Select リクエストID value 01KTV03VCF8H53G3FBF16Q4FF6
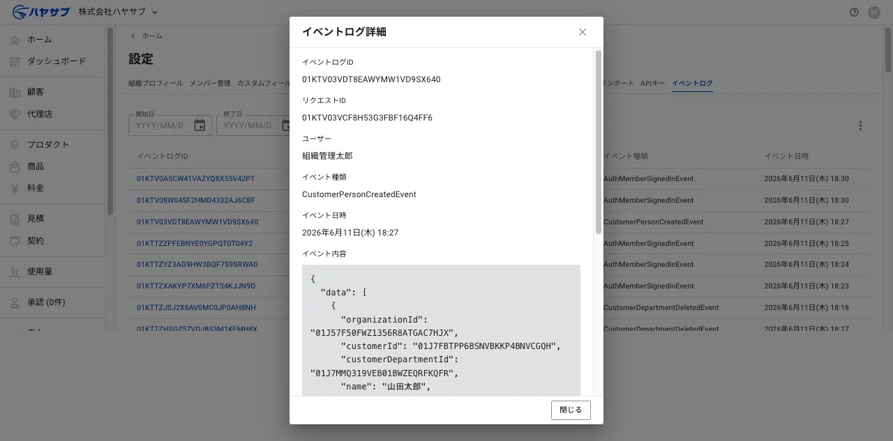Screen dimensions: 893x441 point(367,118)
